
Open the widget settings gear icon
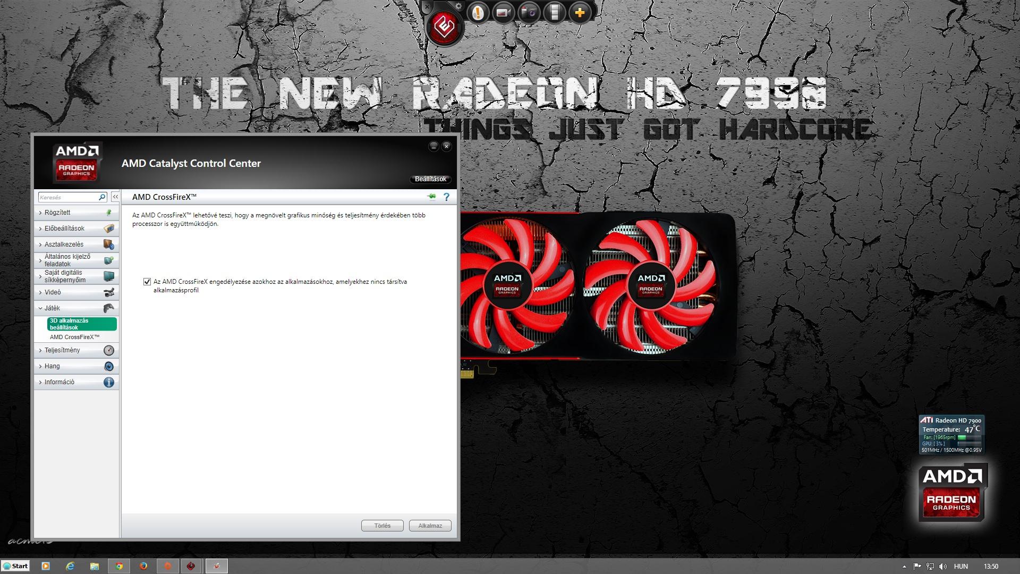[458, 6]
